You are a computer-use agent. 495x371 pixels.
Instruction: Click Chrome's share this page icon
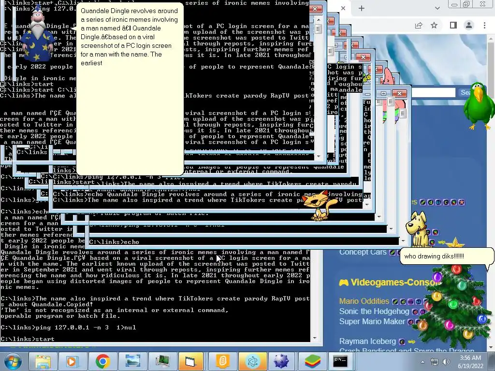pyautogui.click(x=419, y=25)
